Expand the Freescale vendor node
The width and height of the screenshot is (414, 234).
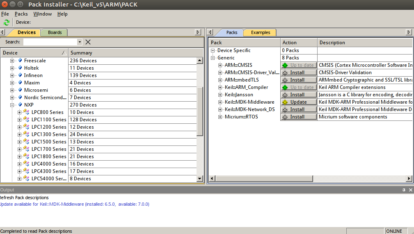12,61
